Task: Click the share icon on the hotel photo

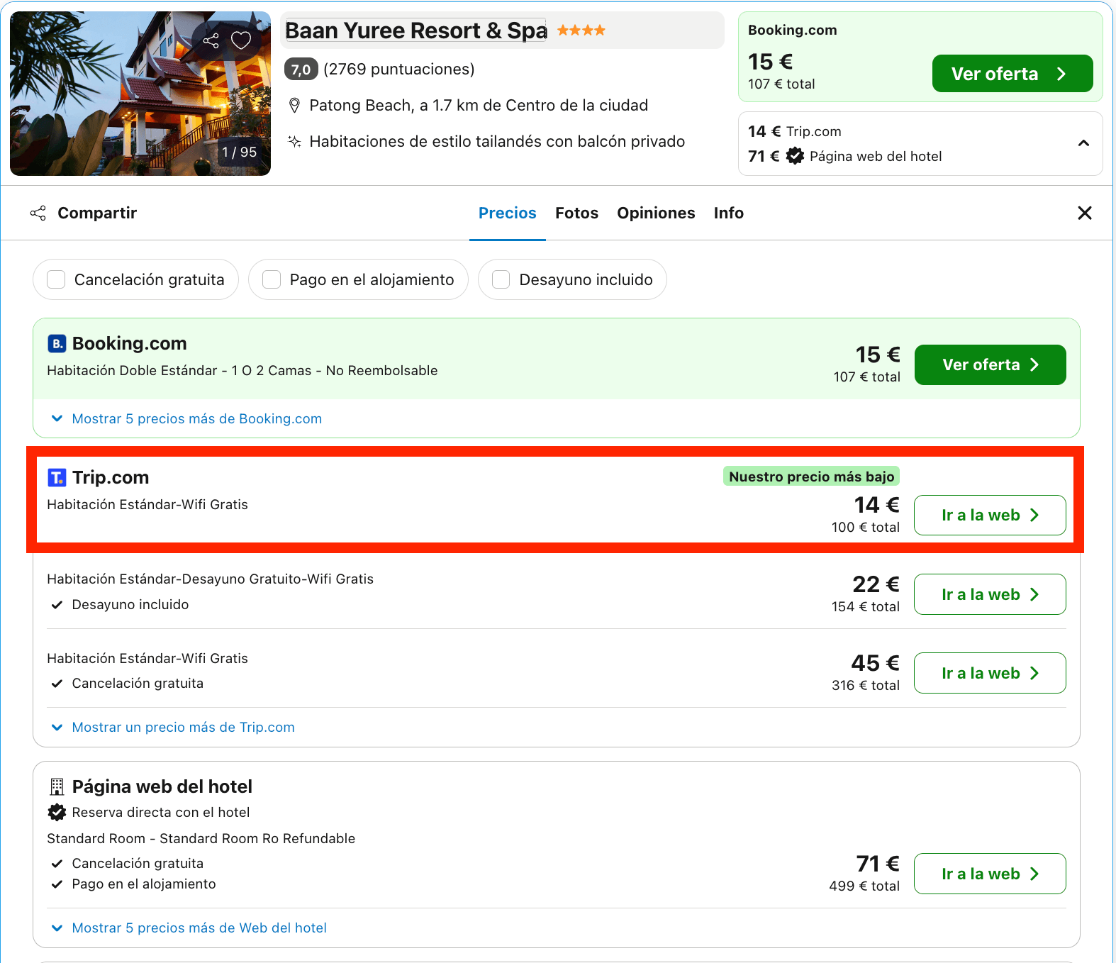Action: coord(211,40)
